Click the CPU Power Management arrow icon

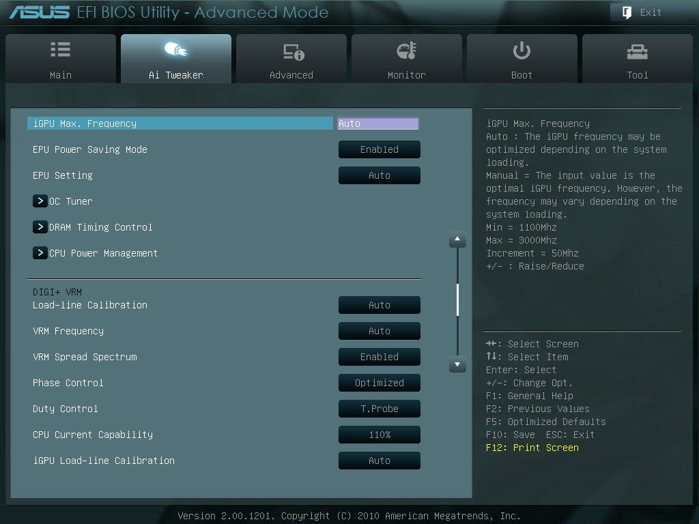point(40,252)
